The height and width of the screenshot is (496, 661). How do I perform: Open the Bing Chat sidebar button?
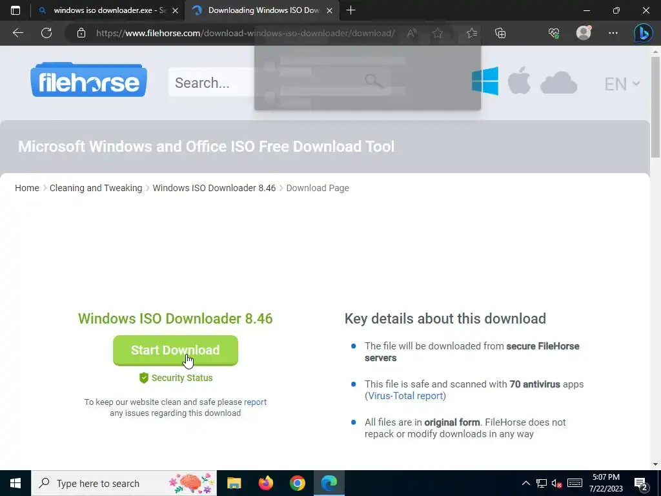[x=644, y=33]
